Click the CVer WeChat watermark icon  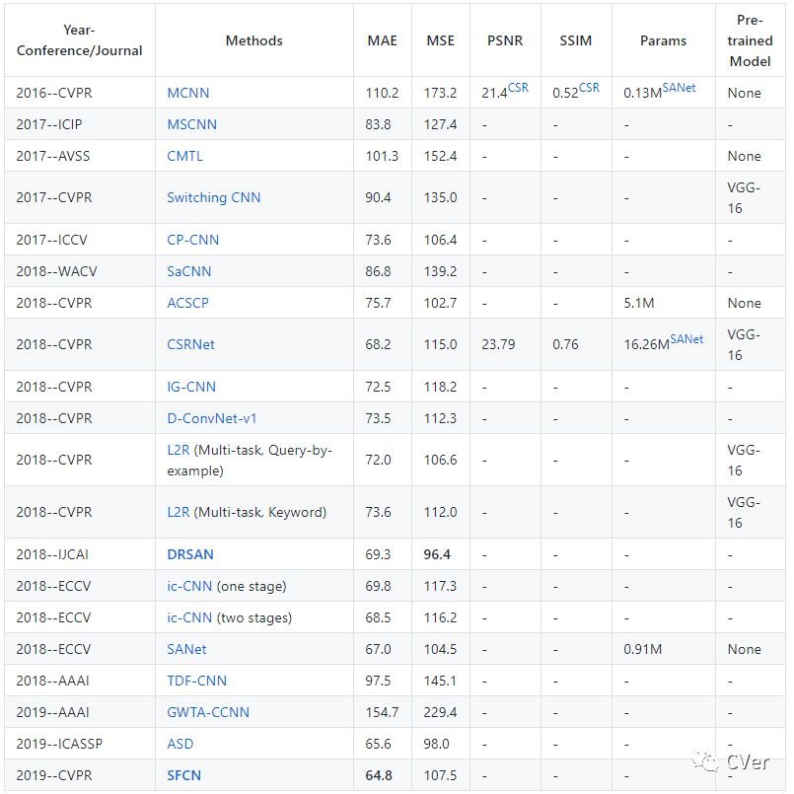click(x=705, y=760)
